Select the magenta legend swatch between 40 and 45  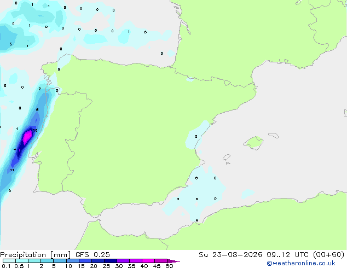tap(148, 261)
